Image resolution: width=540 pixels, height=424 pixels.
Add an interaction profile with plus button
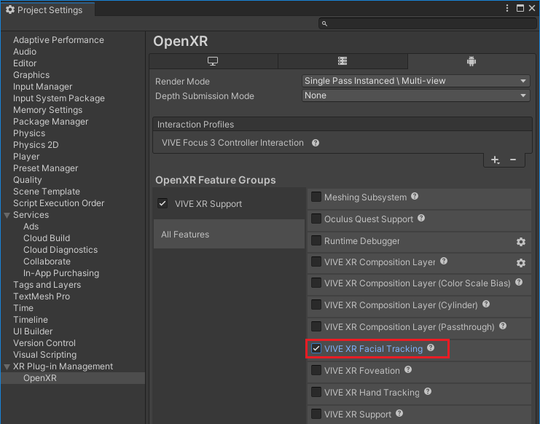[496, 160]
